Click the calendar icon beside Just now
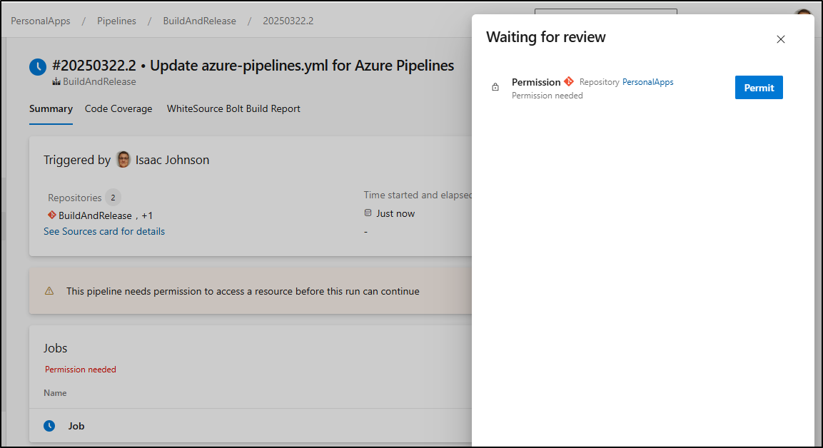The width and height of the screenshot is (823, 448). 368,213
